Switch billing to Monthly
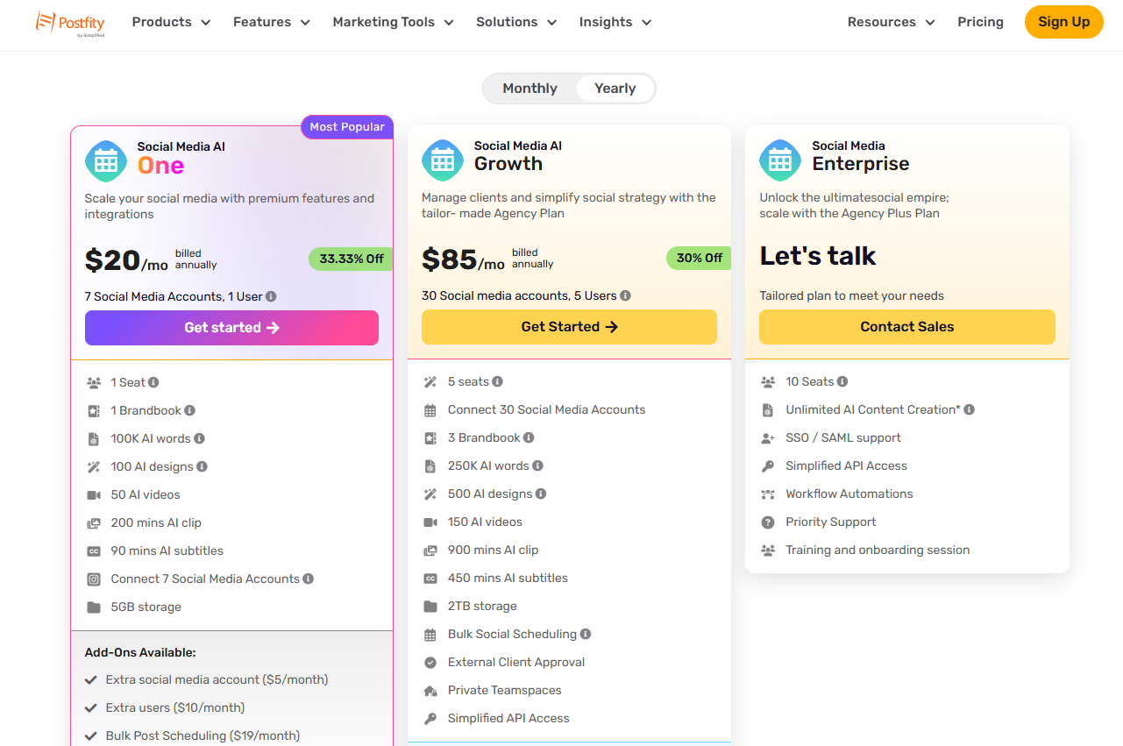1123x746 pixels. point(530,89)
